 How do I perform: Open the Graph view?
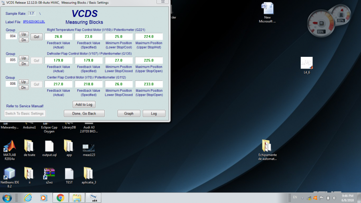129,114
